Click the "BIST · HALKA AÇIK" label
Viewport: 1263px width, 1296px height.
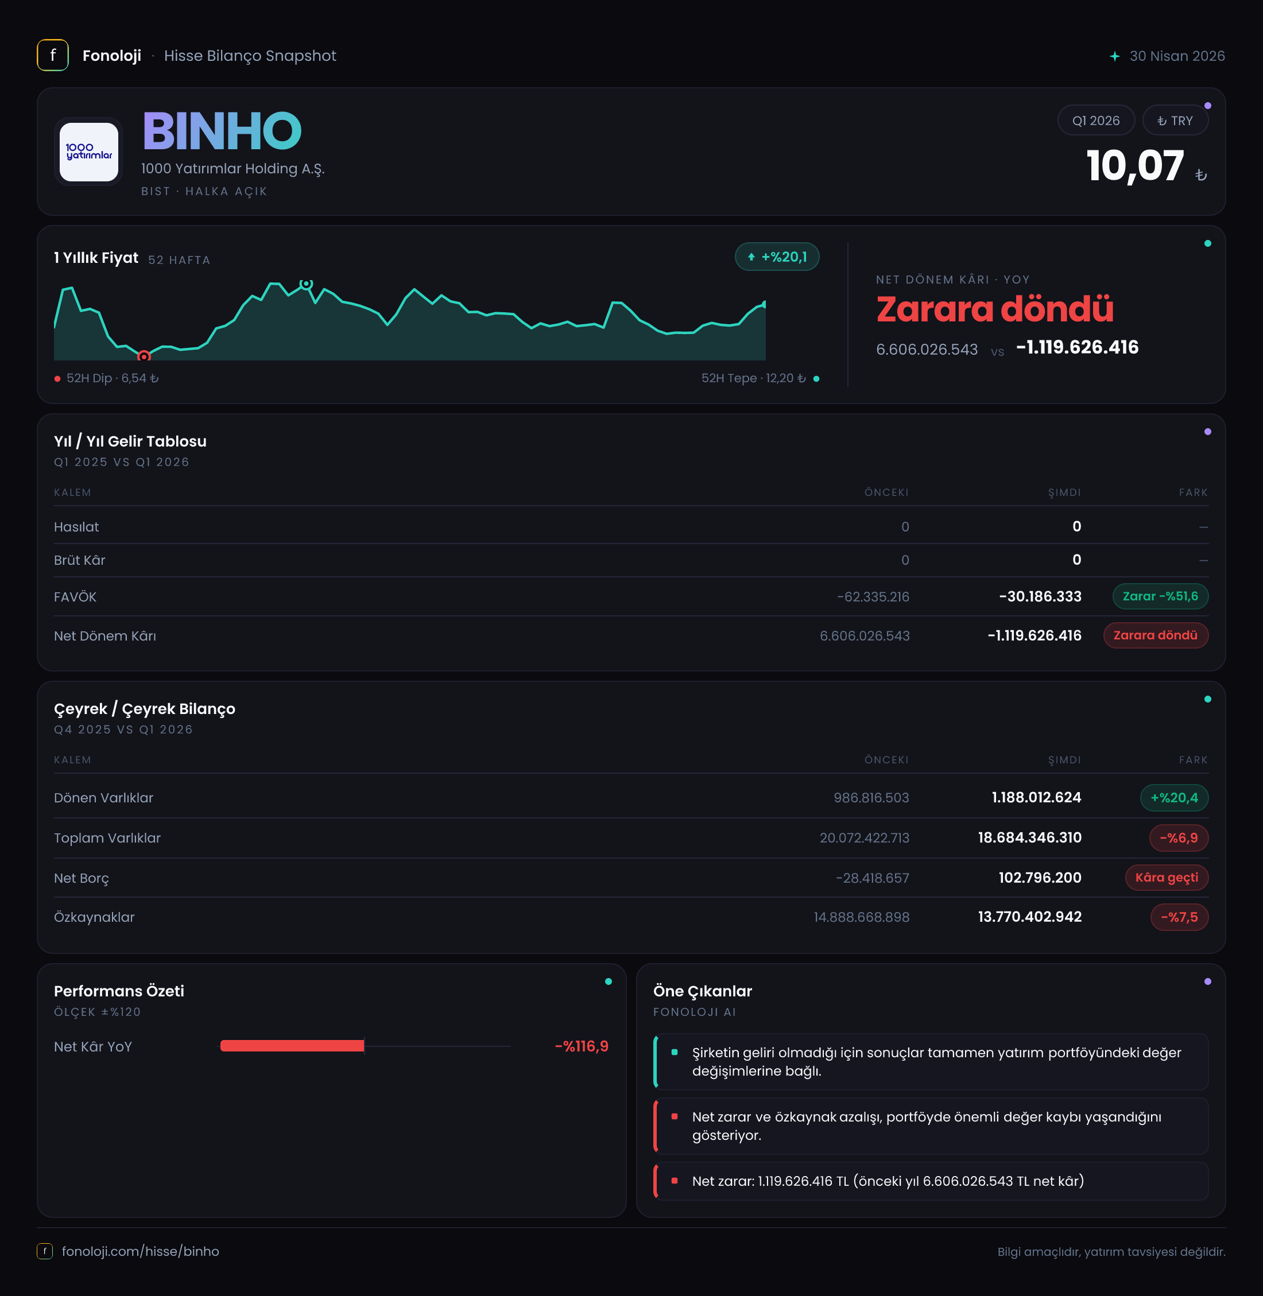[x=204, y=192]
